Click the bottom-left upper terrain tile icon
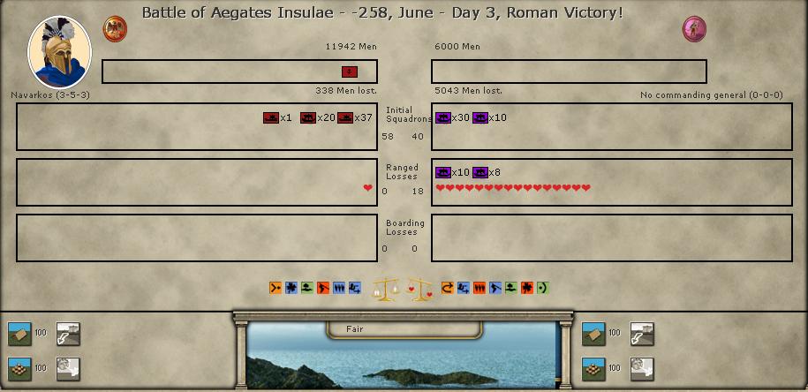 [19, 334]
